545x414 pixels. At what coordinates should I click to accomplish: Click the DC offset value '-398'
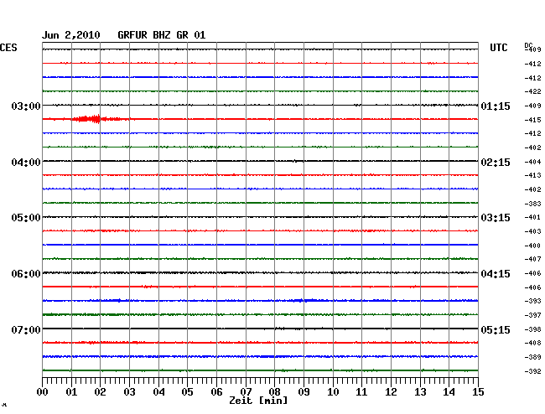click(532, 329)
